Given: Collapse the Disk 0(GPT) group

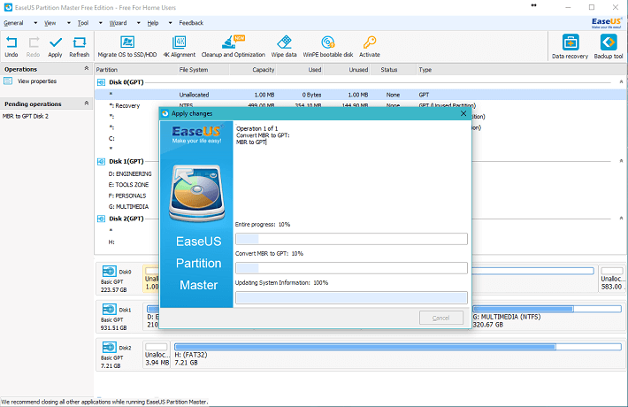Looking at the screenshot, I should coord(621,81).
